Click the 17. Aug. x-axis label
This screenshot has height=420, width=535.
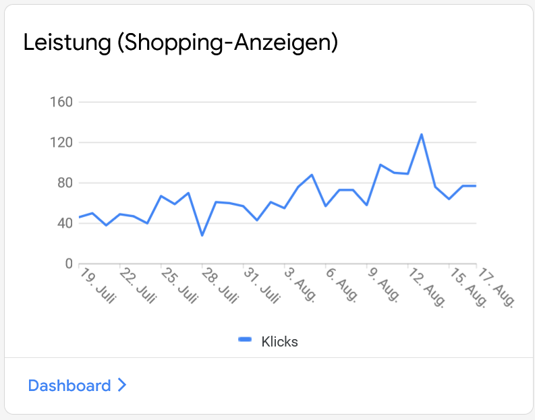click(x=496, y=287)
